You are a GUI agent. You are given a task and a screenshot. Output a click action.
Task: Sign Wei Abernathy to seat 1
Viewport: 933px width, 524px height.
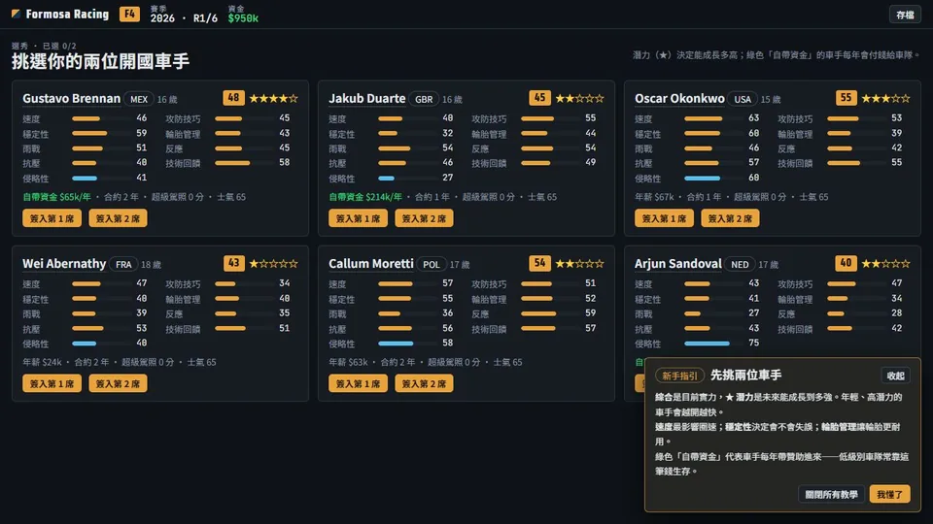52,383
